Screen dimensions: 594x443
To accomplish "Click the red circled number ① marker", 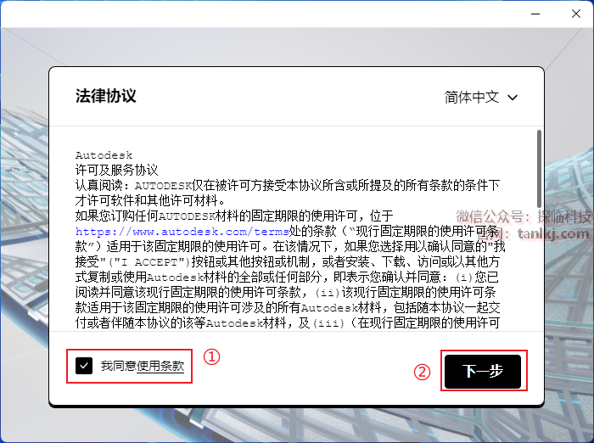I will [x=212, y=357].
